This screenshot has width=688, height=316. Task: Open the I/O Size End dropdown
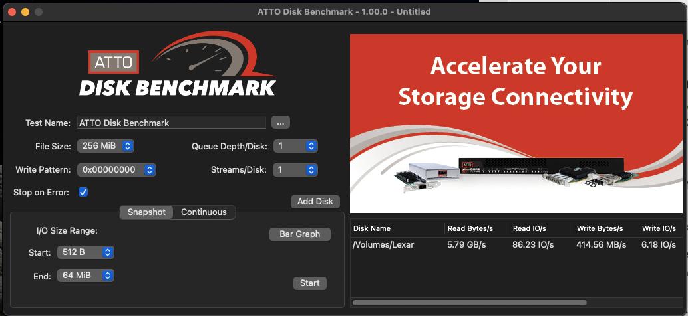click(x=86, y=276)
